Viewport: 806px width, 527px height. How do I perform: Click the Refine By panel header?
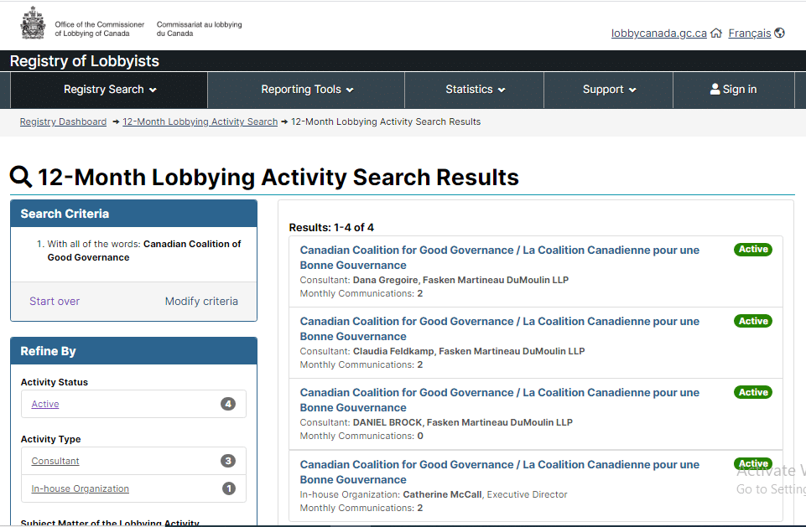click(x=133, y=351)
